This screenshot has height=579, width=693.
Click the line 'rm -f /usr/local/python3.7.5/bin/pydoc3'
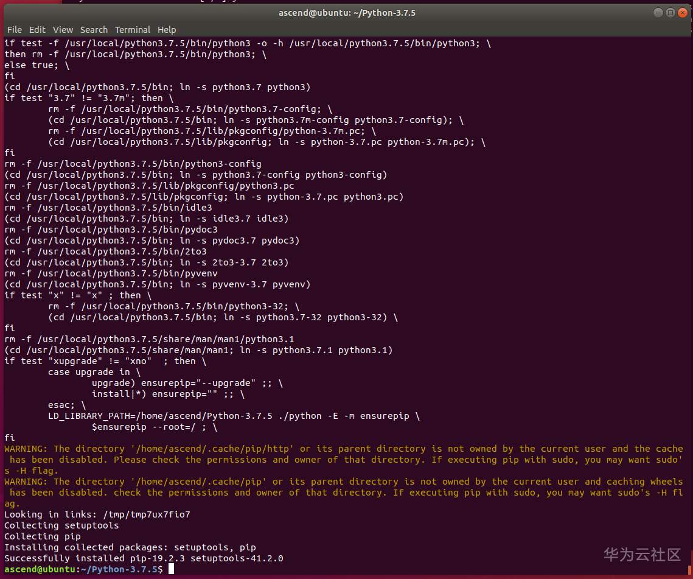(x=111, y=230)
